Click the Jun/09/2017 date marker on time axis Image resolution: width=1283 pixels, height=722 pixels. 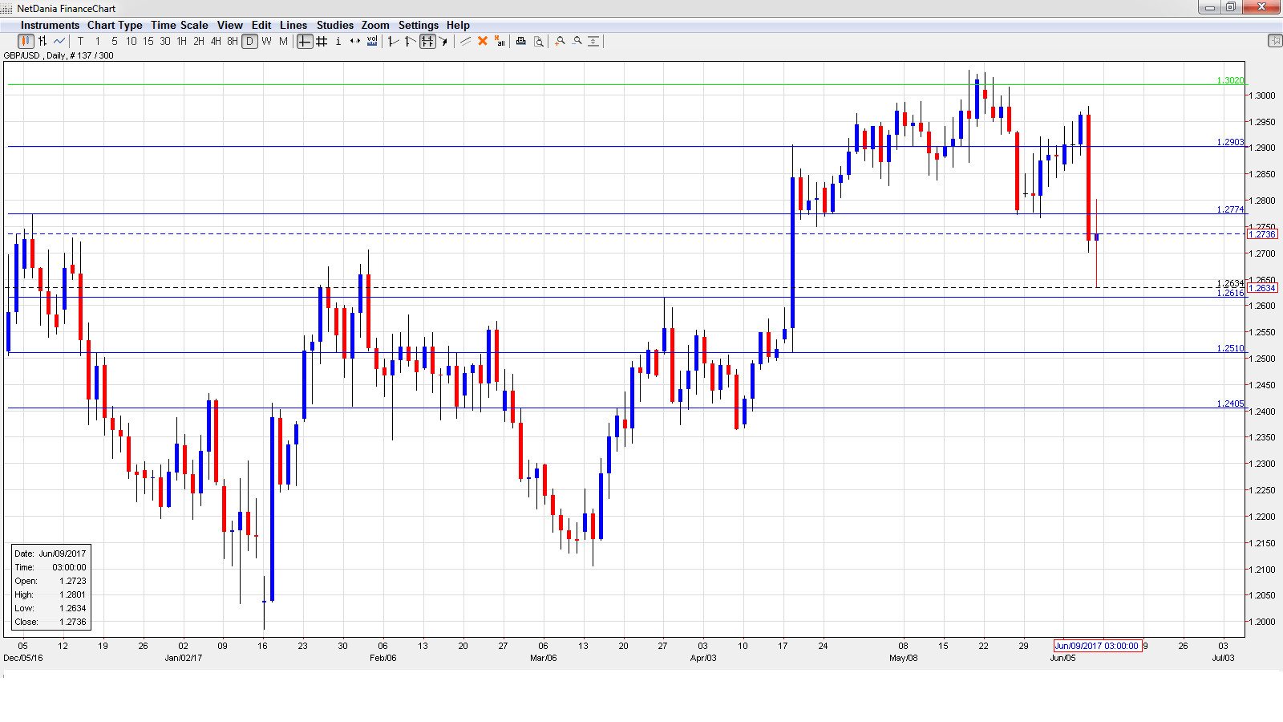click(1096, 646)
